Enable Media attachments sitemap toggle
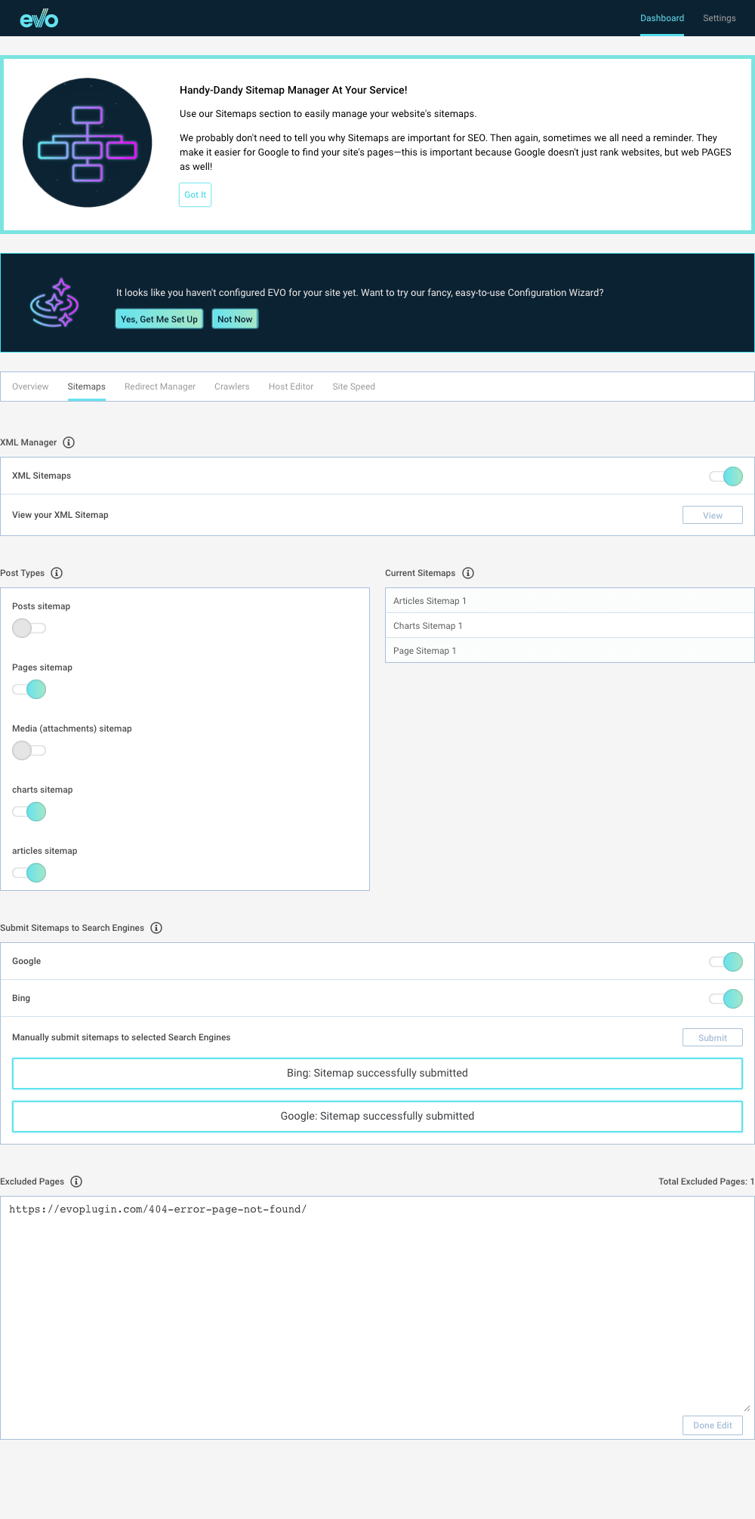This screenshot has width=755, height=1519. pyautogui.click(x=29, y=750)
